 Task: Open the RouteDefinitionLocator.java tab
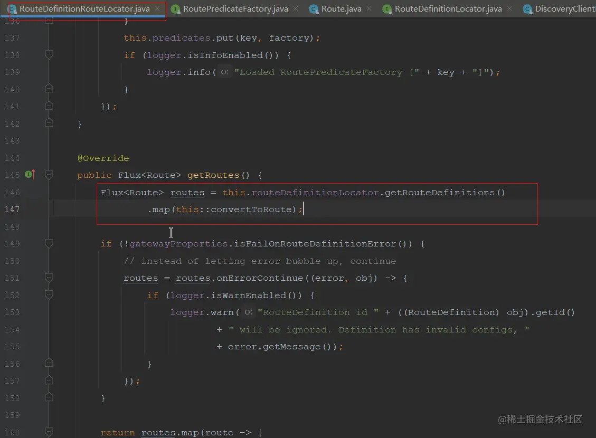pyautogui.click(x=448, y=9)
